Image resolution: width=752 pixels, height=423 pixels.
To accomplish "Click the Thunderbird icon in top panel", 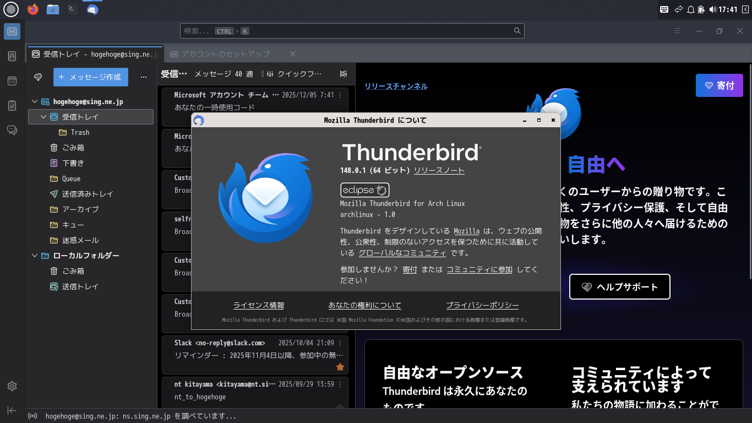I will tap(92, 9).
